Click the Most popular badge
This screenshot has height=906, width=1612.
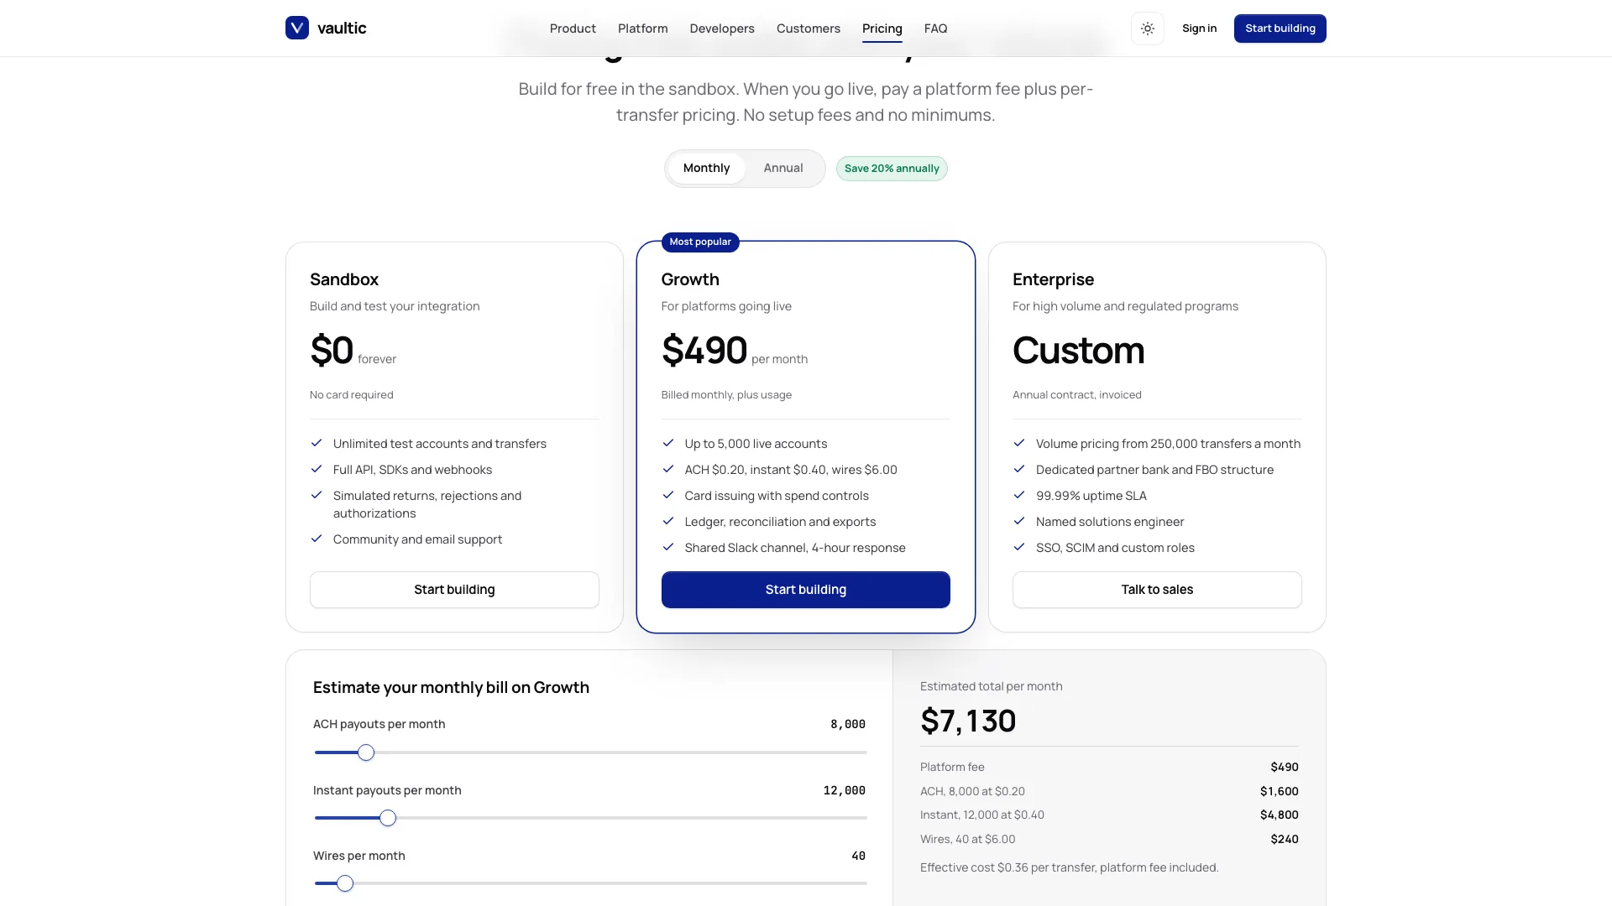click(700, 242)
